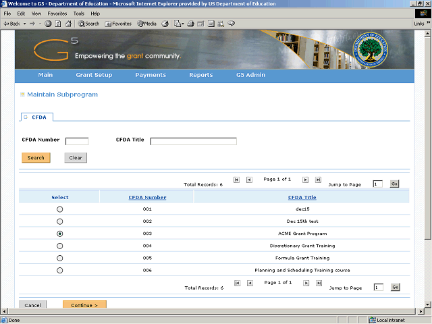Select radio button for CFDA 001
Screen dimensions: 432x324
pos(60,209)
